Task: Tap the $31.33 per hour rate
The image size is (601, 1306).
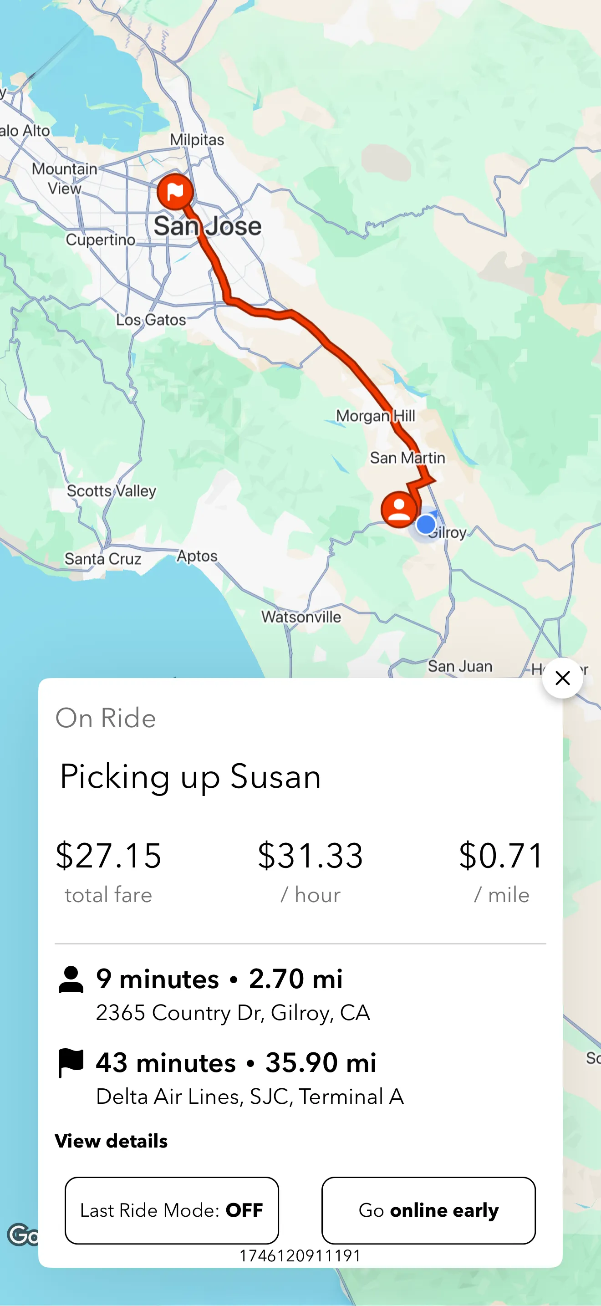Action: 310,856
